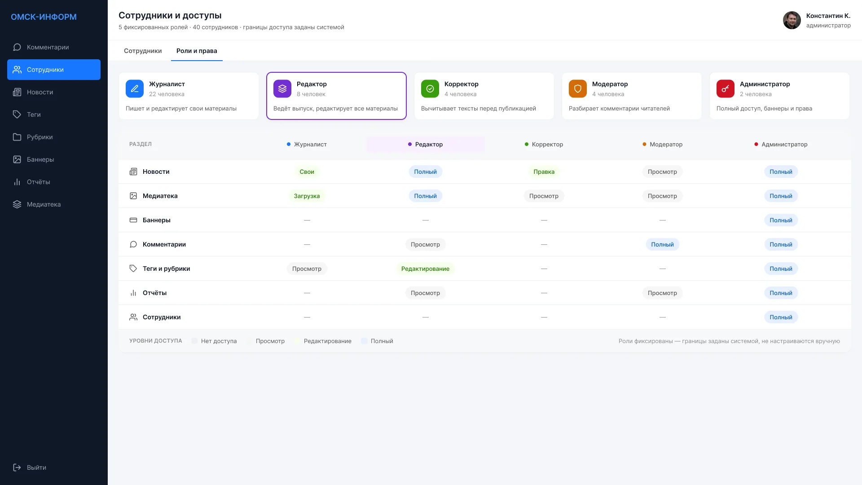
Task: Open Медиатека from the sidebar
Action: pos(54,204)
